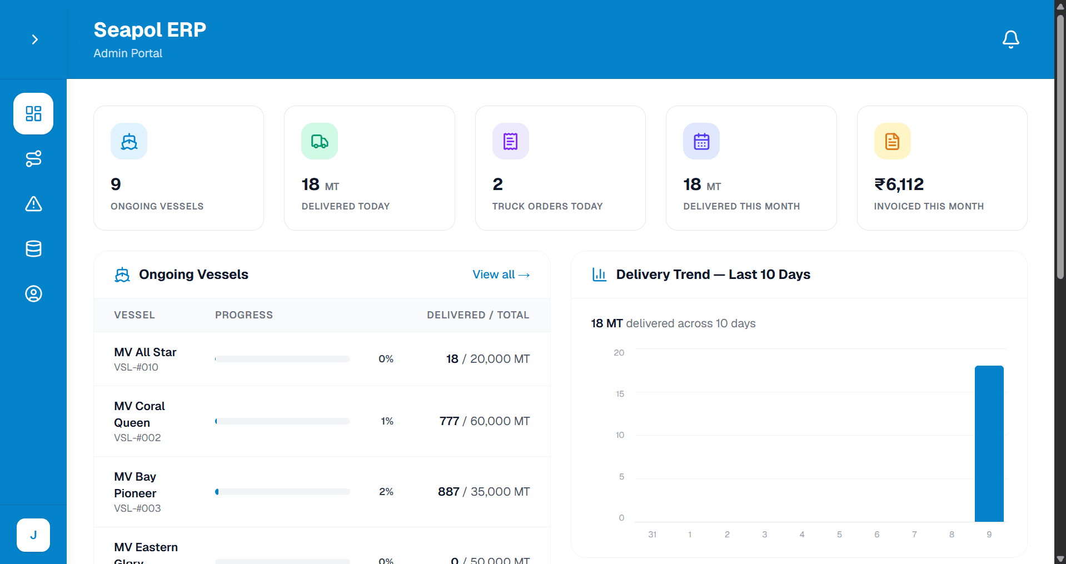Open the alerts warning triangle icon

33,204
